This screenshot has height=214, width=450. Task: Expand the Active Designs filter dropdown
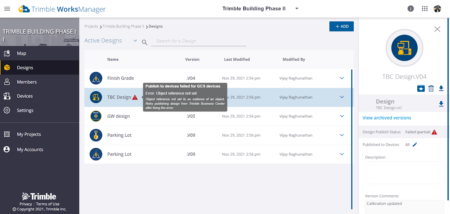[x=135, y=41]
